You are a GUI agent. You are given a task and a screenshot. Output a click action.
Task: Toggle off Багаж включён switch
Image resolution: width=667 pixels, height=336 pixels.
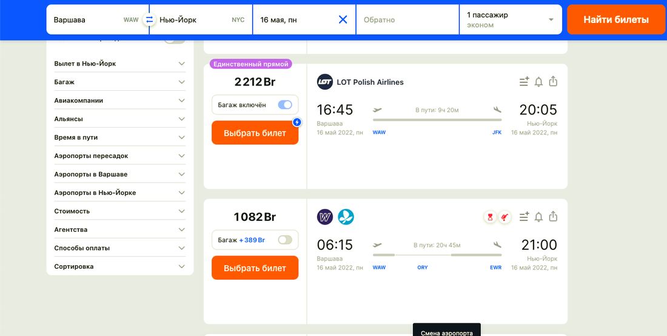tap(284, 105)
